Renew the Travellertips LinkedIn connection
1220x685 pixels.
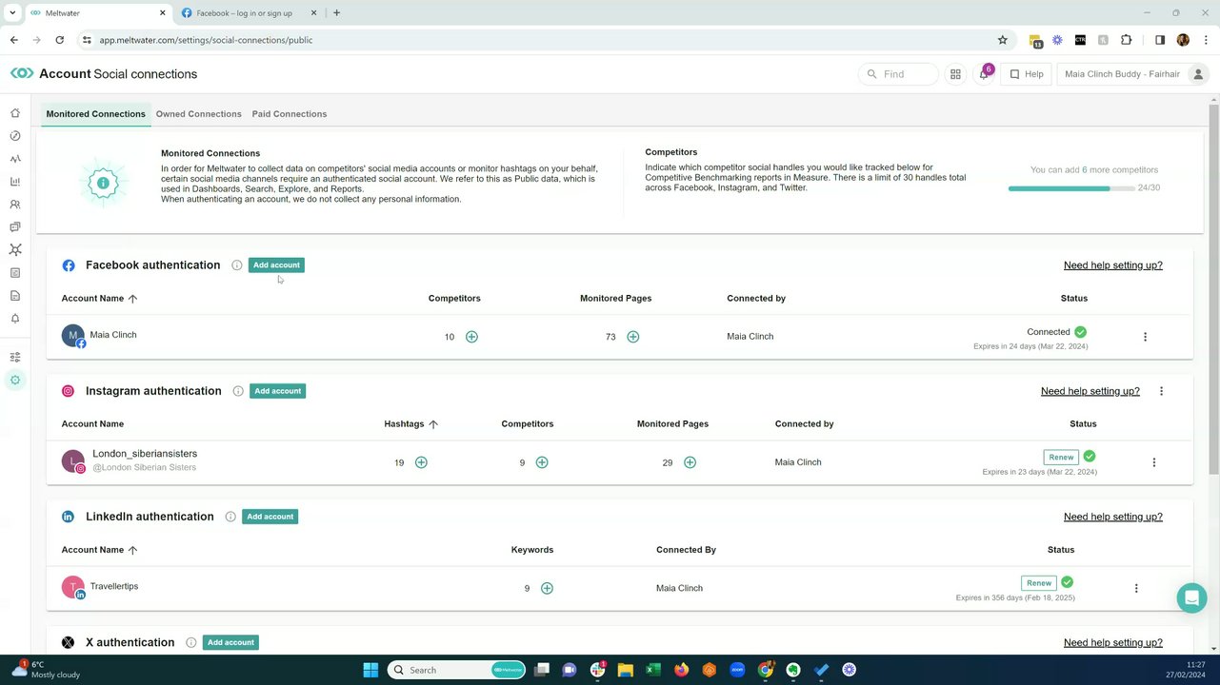click(1039, 582)
